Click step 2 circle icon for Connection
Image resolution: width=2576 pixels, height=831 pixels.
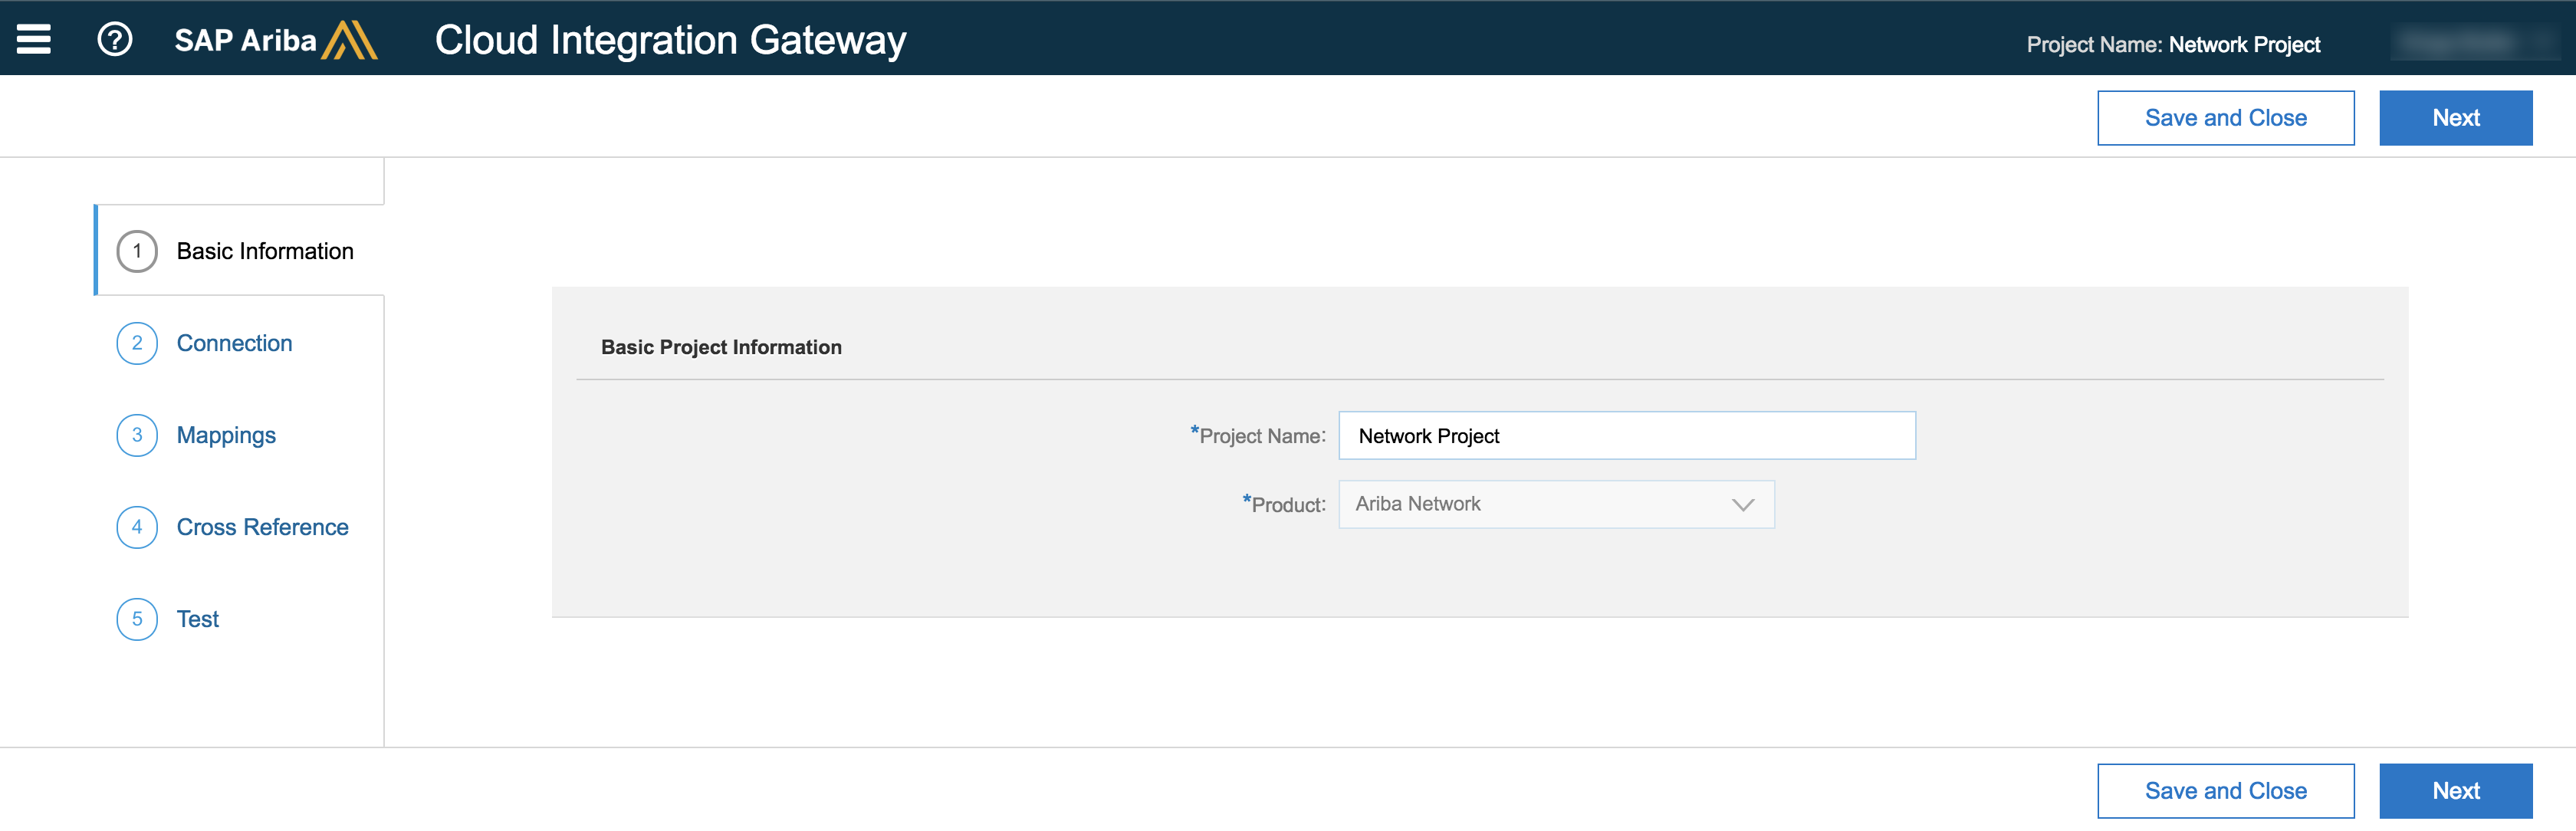click(137, 343)
